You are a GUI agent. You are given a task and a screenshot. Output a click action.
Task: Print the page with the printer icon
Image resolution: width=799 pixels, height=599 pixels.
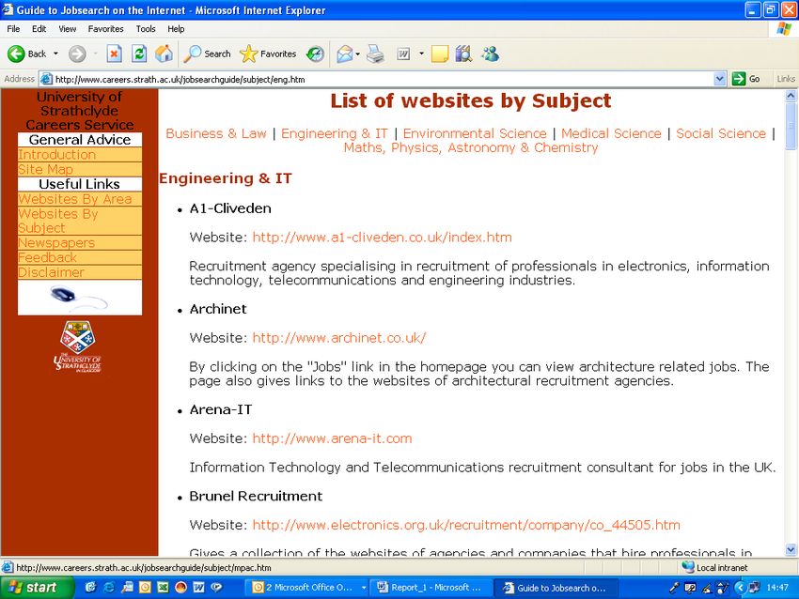click(376, 54)
